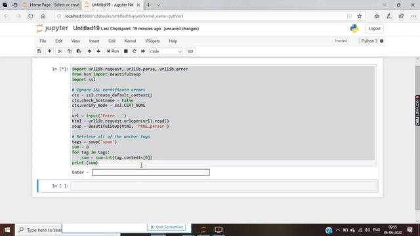Click the Enter input prompt field

[151, 172]
